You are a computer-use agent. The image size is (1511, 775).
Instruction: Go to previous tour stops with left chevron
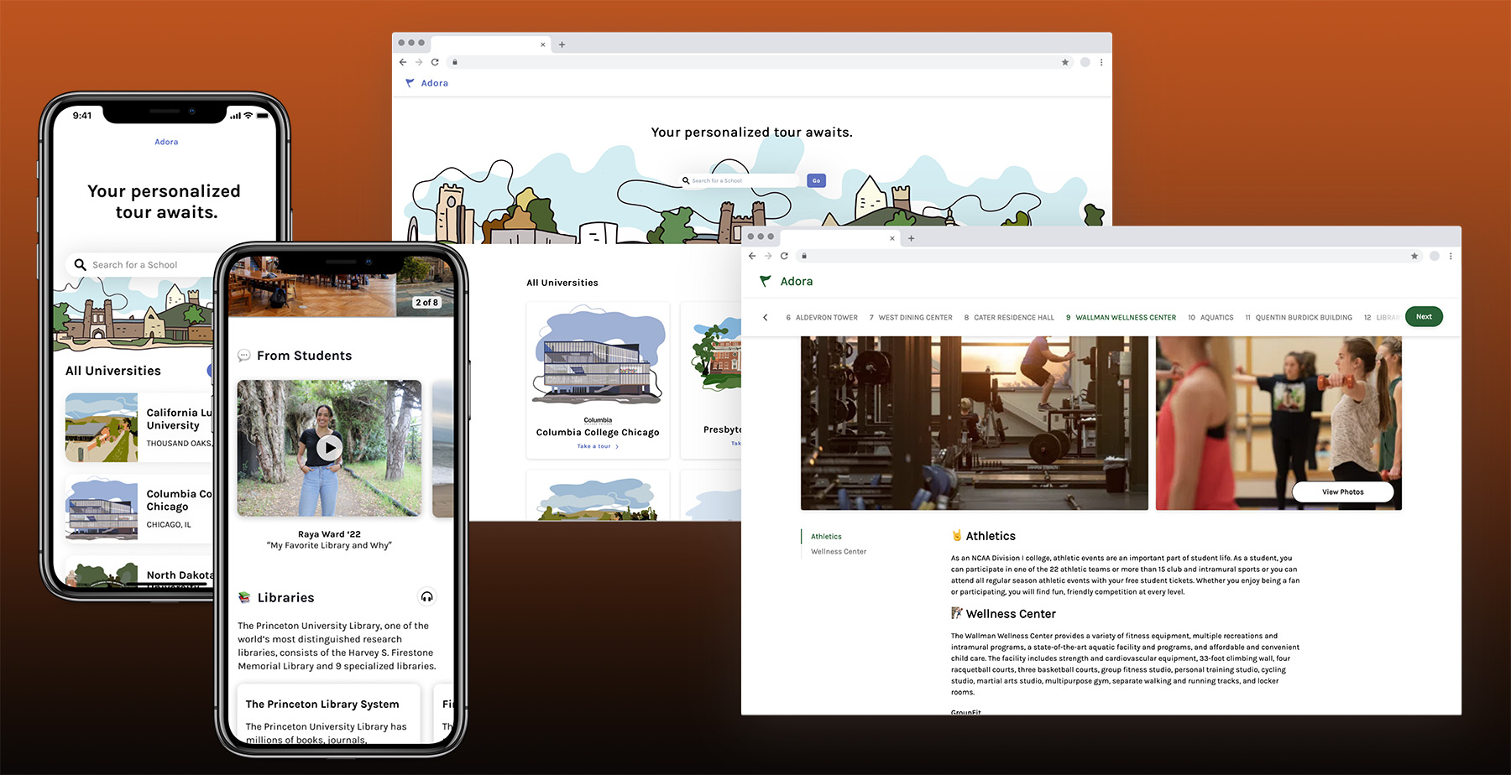[765, 317]
